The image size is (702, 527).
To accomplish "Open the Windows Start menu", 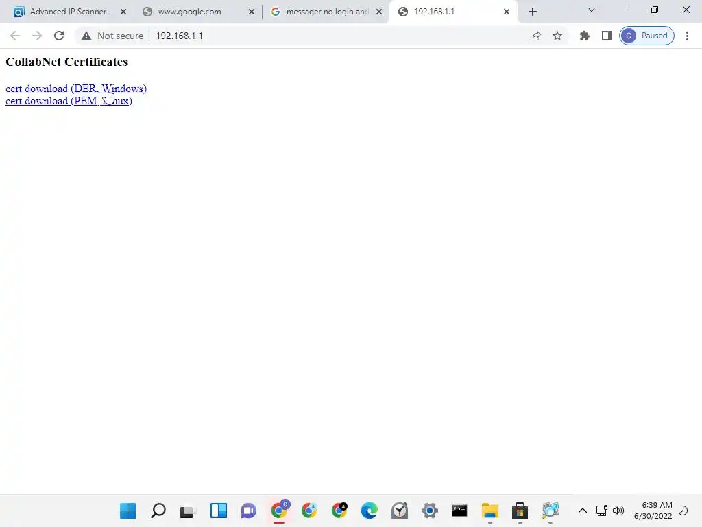I will 128,511.
